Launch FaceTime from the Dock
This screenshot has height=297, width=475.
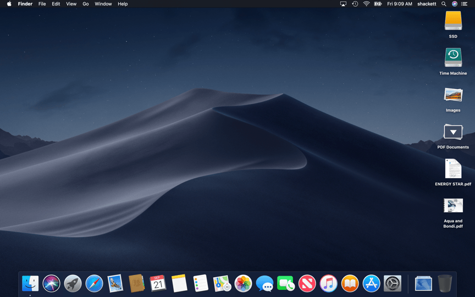(286, 284)
